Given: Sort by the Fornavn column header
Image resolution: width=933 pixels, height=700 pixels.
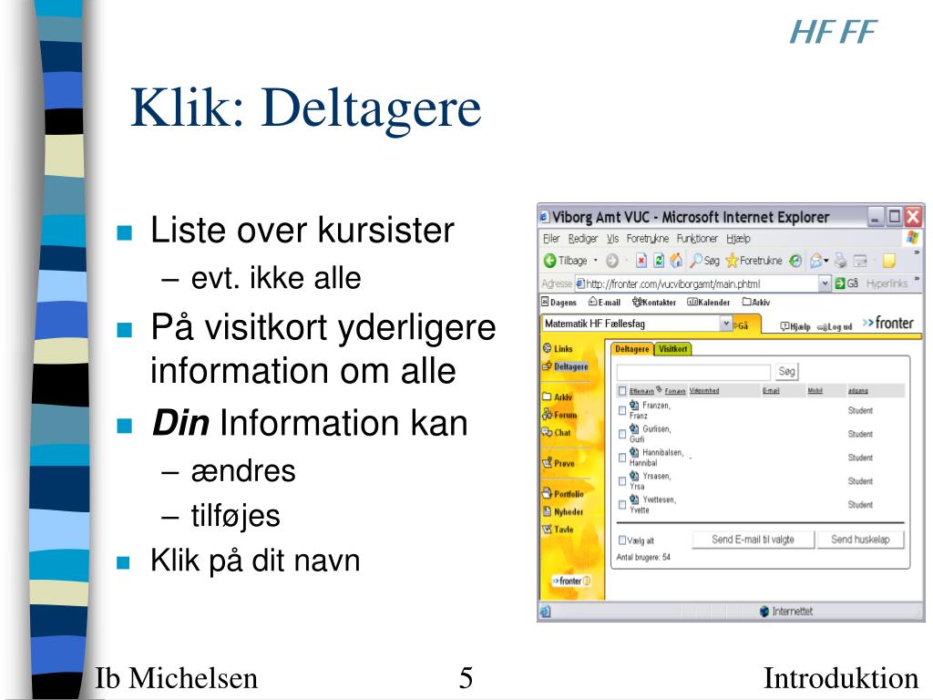Looking at the screenshot, I should click(675, 391).
